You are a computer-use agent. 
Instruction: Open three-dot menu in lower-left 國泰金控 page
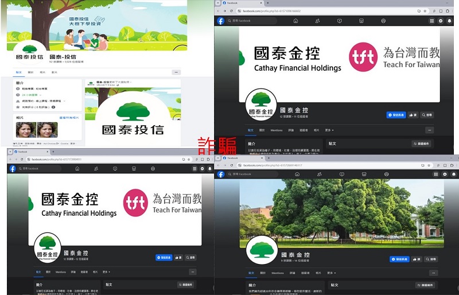pos(192,272)
